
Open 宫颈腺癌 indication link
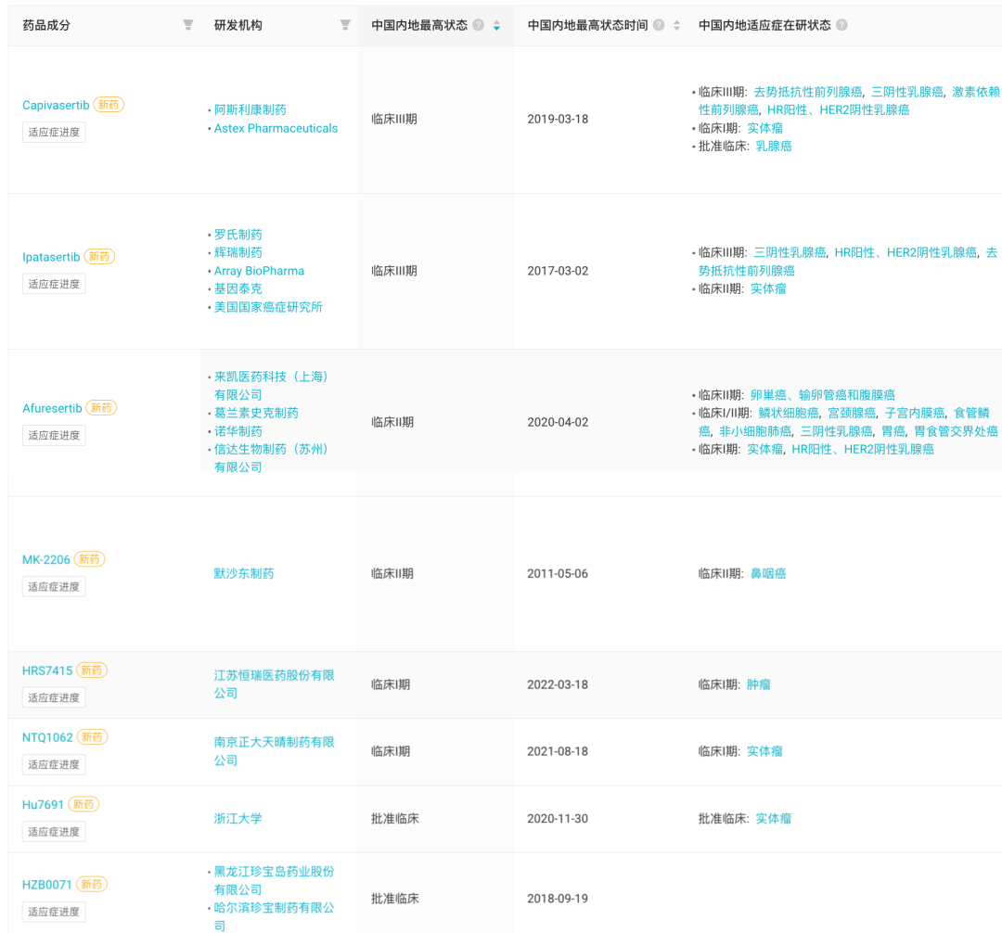(852, 414)
